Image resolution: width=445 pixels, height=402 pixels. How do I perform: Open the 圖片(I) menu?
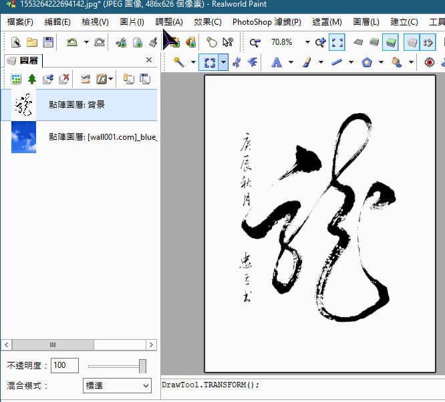[132, 22]
